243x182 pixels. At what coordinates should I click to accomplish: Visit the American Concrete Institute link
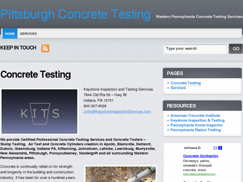click(x=195, y=116)
